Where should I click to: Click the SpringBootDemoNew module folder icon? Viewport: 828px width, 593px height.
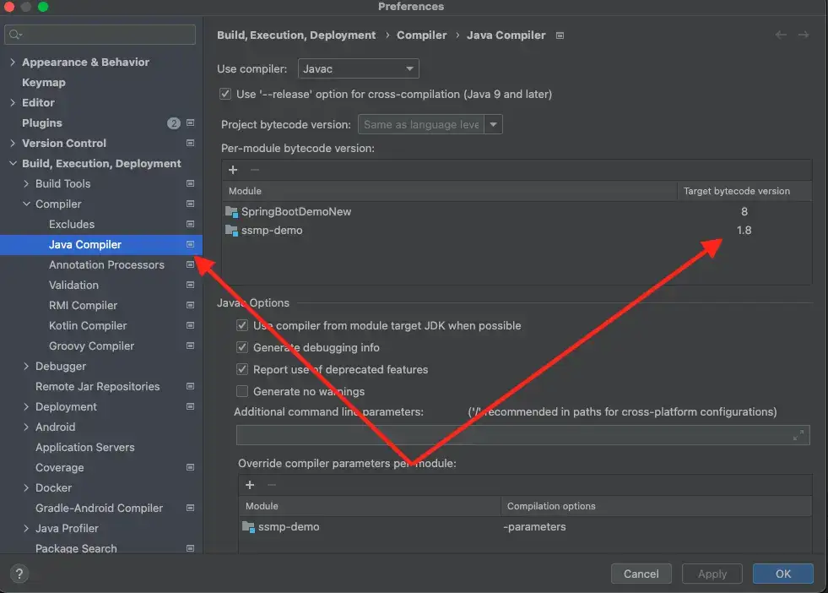[x=232, y=211]
